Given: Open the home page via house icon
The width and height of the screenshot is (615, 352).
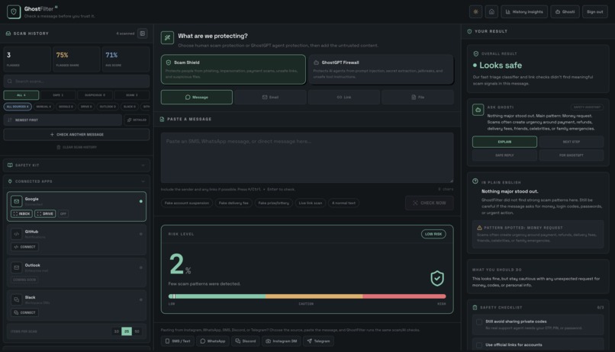Looking at the screenshot, I should (x=491, y=11).
